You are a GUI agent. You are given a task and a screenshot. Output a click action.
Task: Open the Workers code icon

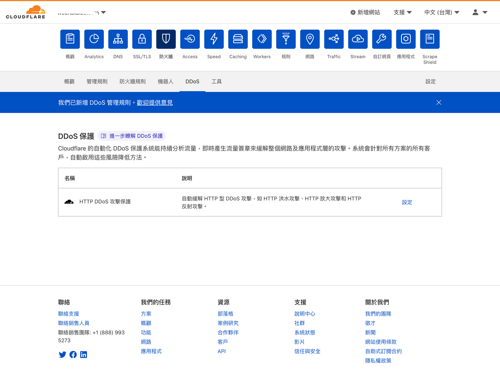[x=262, y=39]
